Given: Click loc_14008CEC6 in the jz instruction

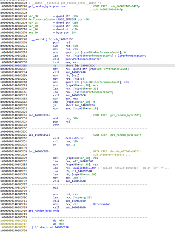Looking at the screenshot, I should coord(85,105).
